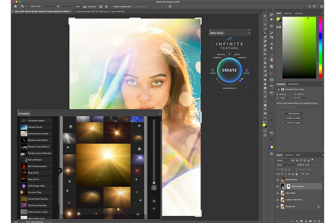
Task: Open the Opacity dropdown in Layers panel
Action: coord(311,164)
